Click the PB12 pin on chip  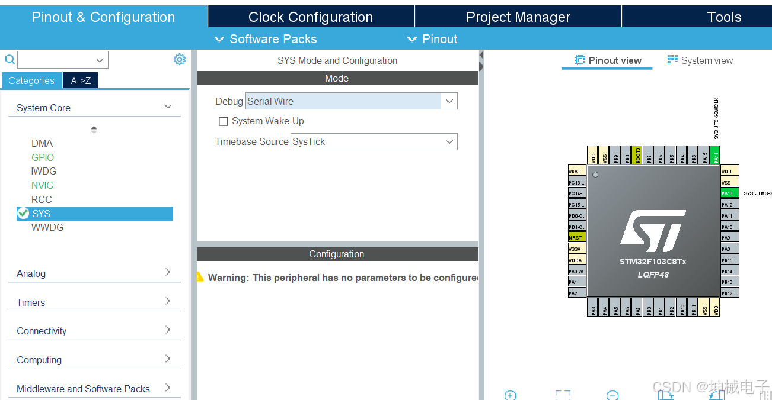(x=730, y=293)
